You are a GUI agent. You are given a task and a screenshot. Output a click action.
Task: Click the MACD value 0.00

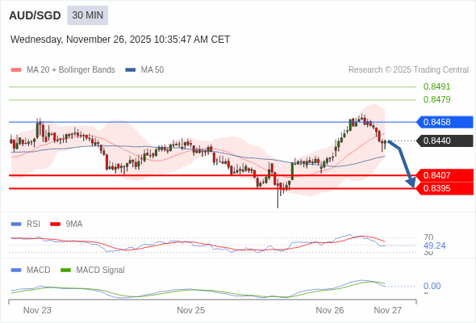pyautogui.click(x=432, y=286)
